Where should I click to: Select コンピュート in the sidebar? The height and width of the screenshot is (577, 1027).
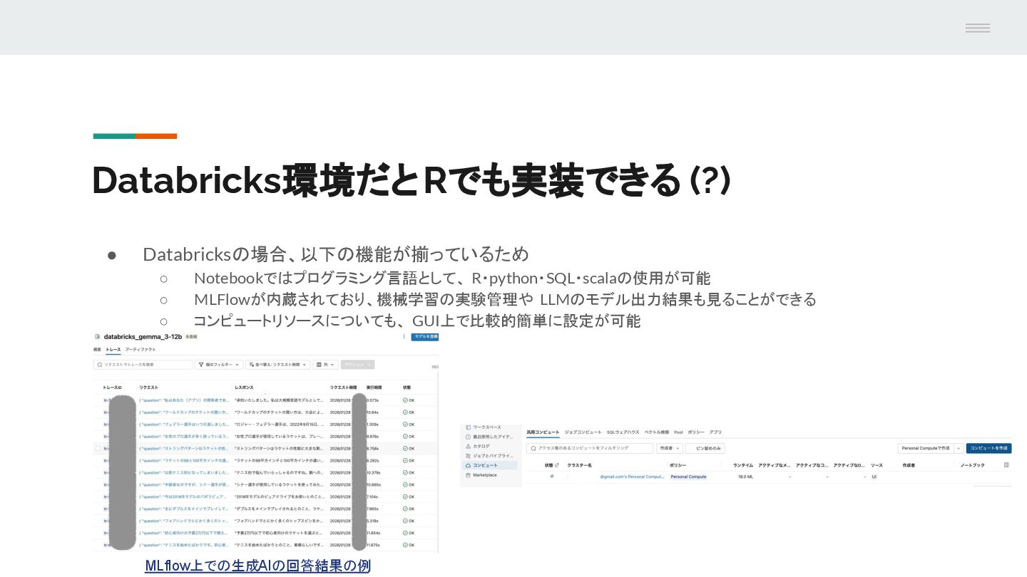point(489,465)
